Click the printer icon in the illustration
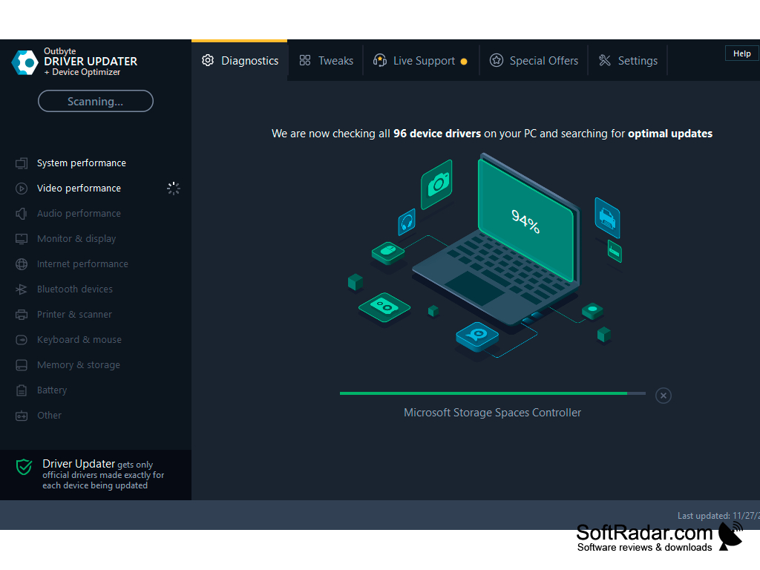This screenshot has height=570, width=760. [x=607, y=217]
